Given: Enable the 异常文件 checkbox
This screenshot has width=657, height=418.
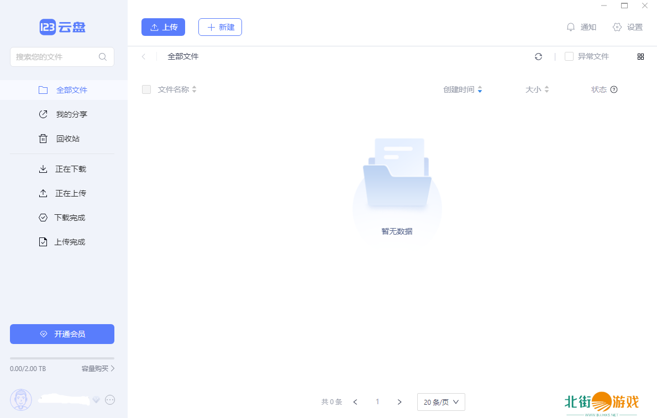Looking at the screenshot, I should tap(569, 56).
